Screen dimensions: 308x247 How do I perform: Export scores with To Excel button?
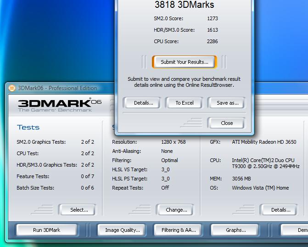[x=184, y=103]
